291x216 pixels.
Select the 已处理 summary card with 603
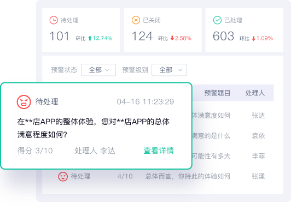click(244, 30)
